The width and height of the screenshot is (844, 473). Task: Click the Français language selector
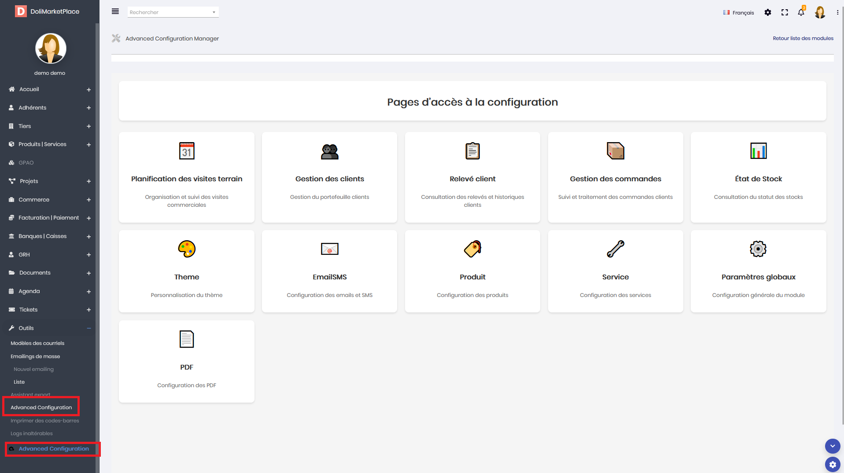738,13
